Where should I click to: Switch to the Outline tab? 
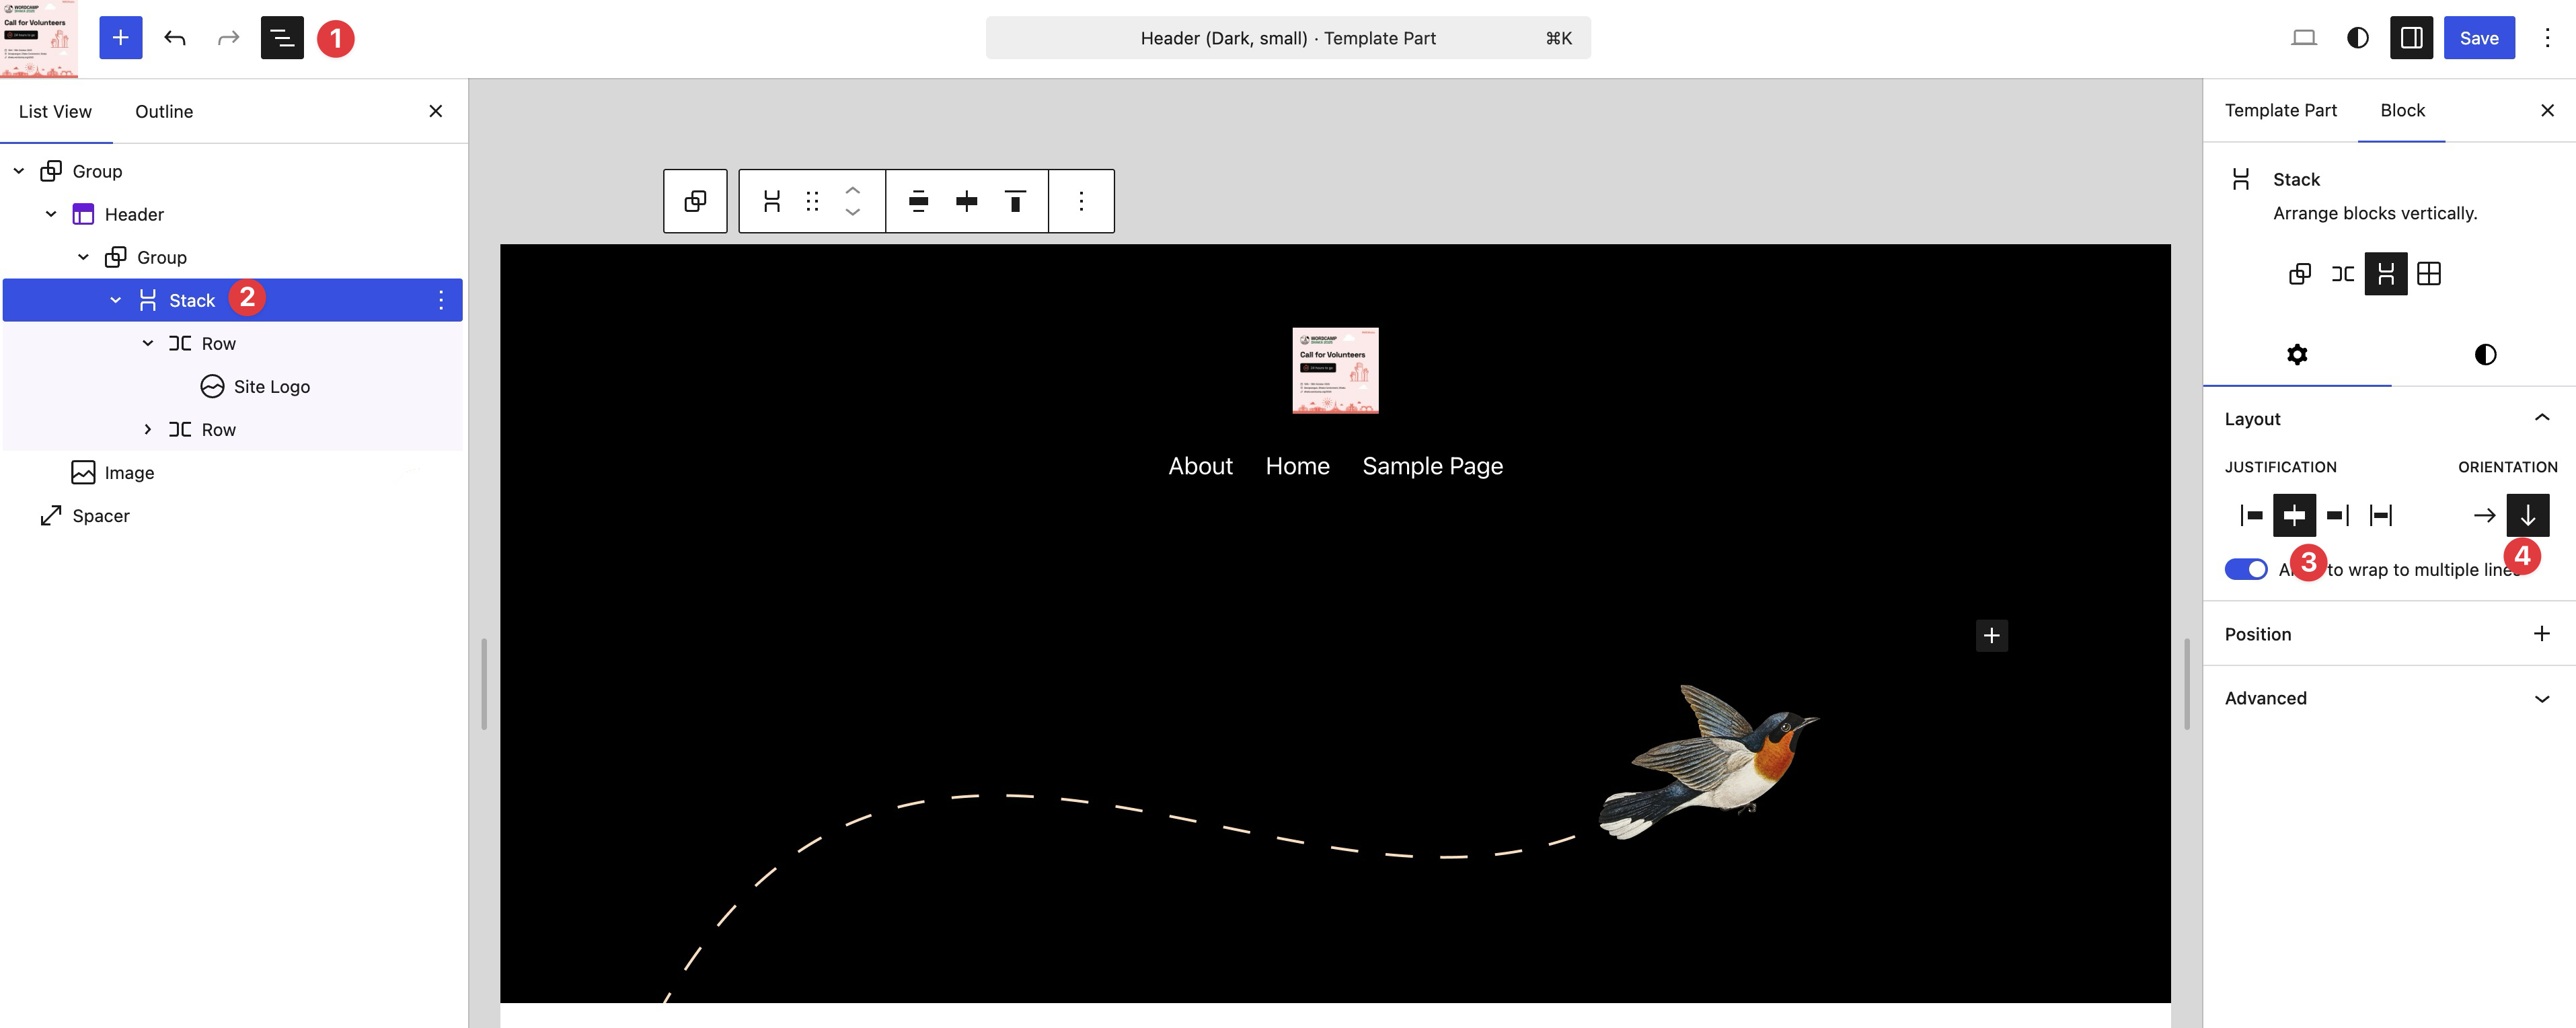pos(164,111)
